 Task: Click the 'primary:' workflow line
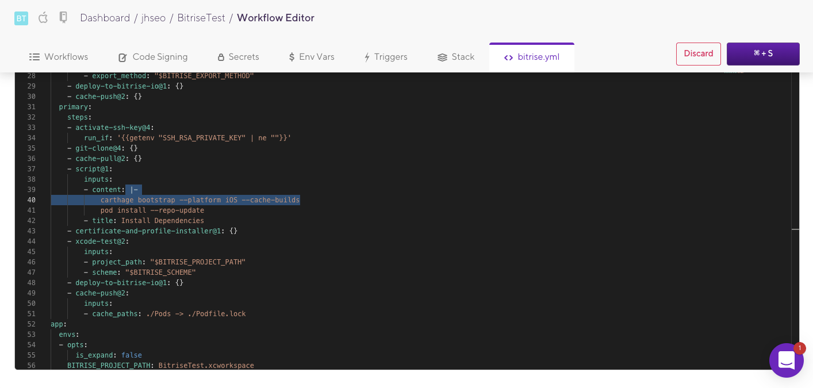[x=75, y=107]
